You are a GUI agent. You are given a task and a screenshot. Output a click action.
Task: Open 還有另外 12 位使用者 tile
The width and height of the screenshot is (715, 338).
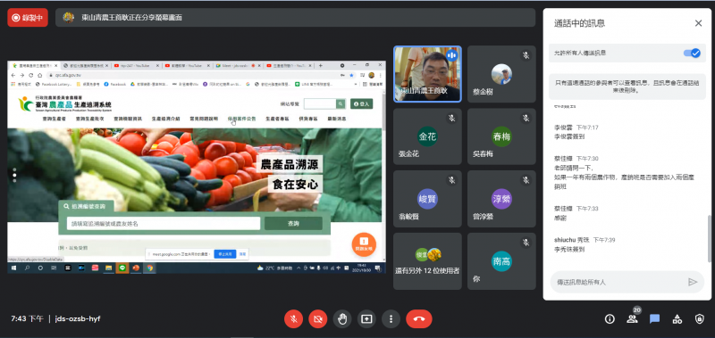tap(427, 261)
